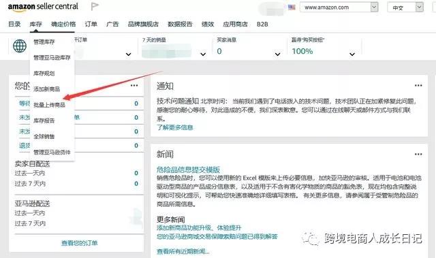Click the 查看您的订单 link
436x258 pixels.
(80, 243)
